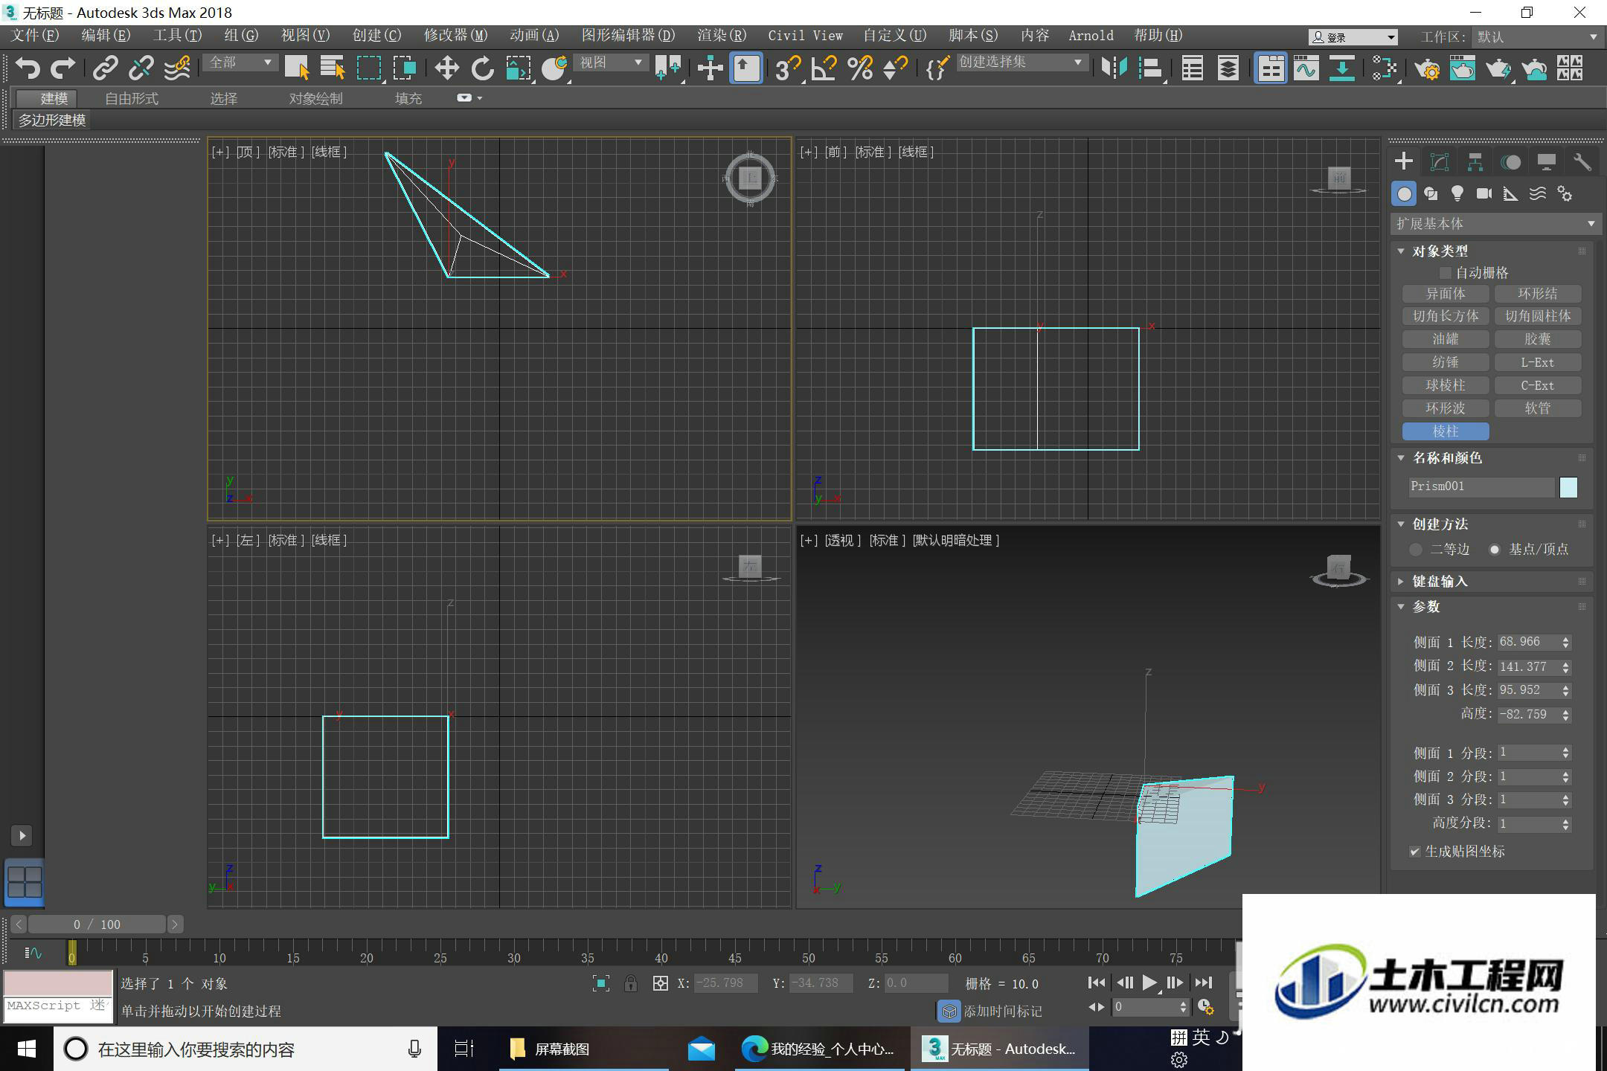Click the 软管 object button
The image size is (1607, 1071).
point(1538,409)
